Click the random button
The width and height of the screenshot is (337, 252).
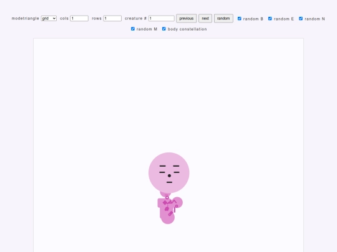click(x=223, y=19)
